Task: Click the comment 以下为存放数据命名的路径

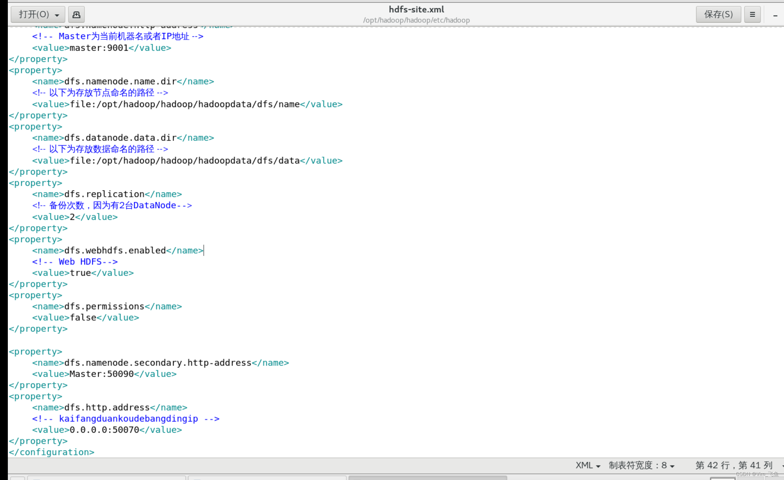Action: tap(100, 149)
